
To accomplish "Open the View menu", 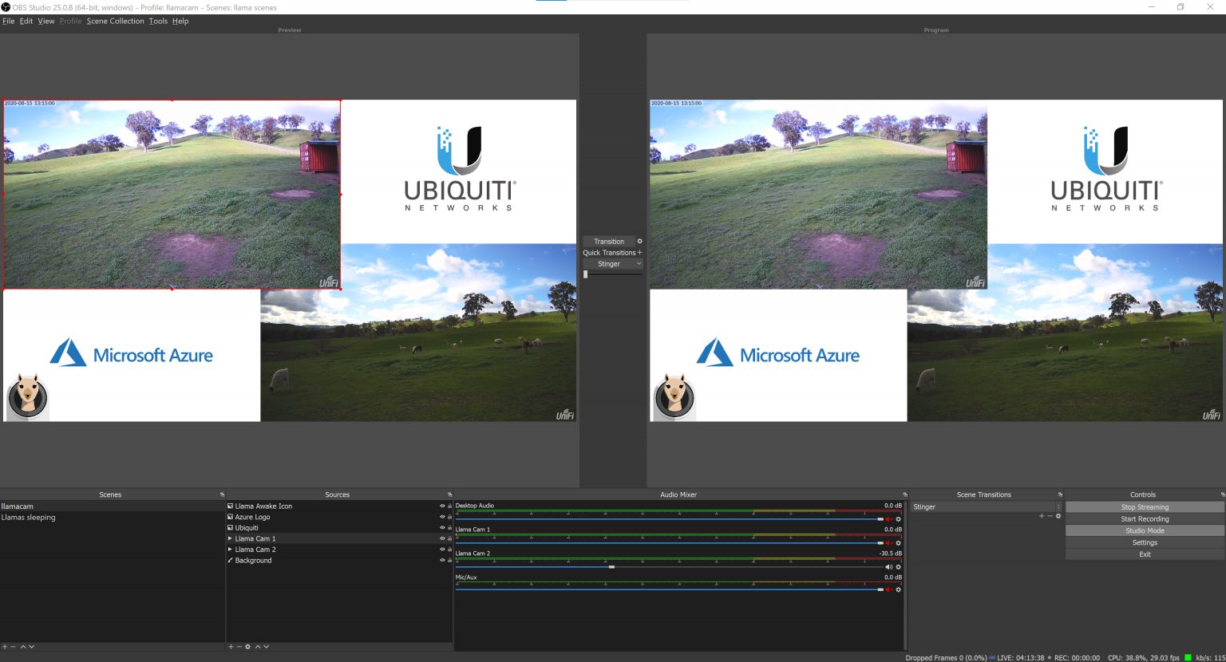I will 46,22.
